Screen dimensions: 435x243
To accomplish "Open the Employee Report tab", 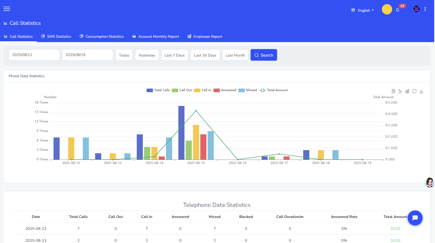I will click(205, 36).
